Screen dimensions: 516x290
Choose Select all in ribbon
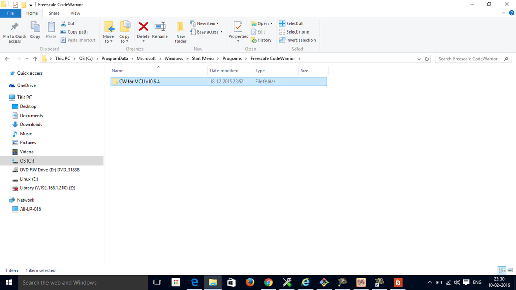[291, 24]
